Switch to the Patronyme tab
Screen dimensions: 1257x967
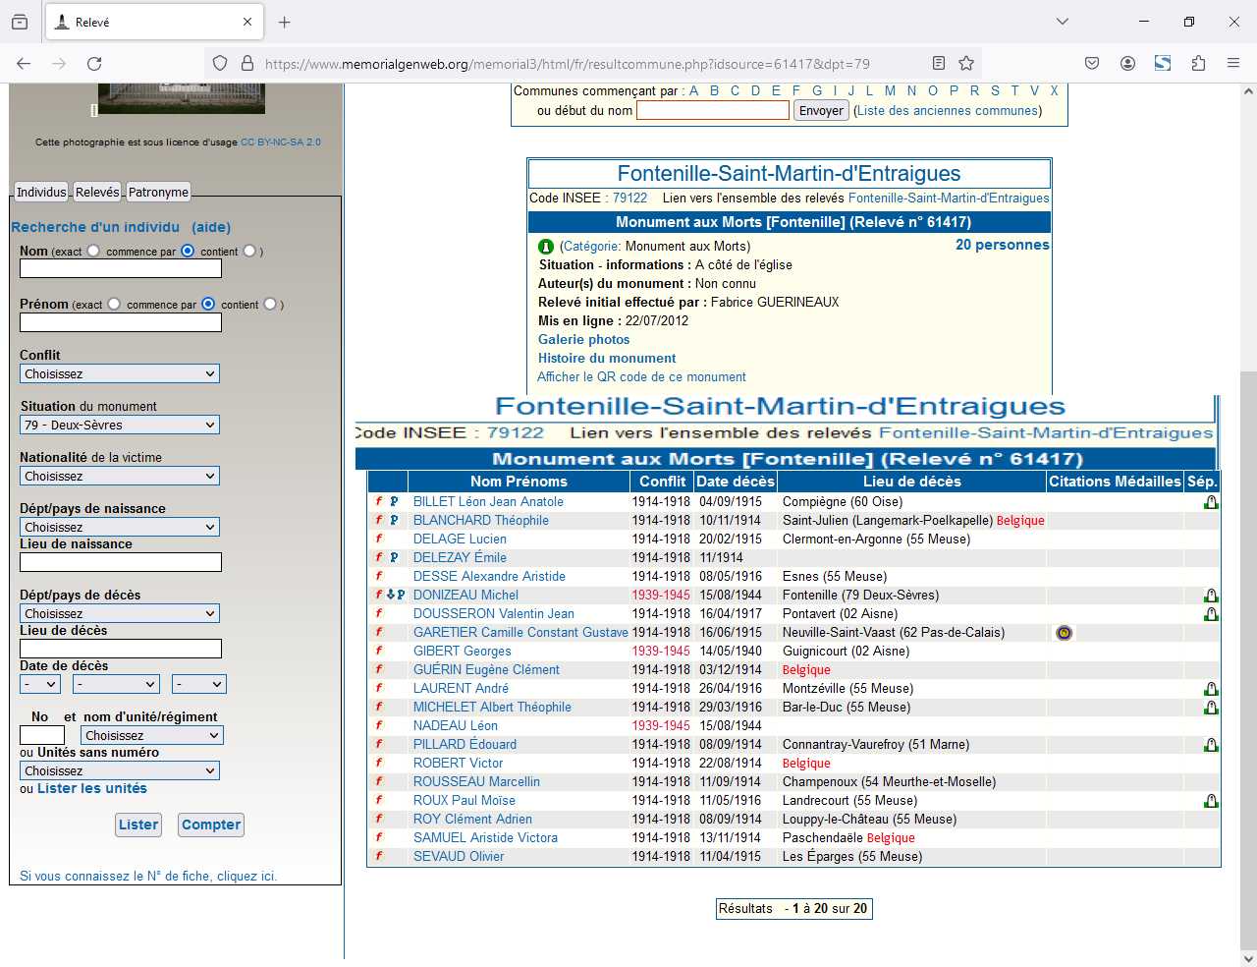158,193
